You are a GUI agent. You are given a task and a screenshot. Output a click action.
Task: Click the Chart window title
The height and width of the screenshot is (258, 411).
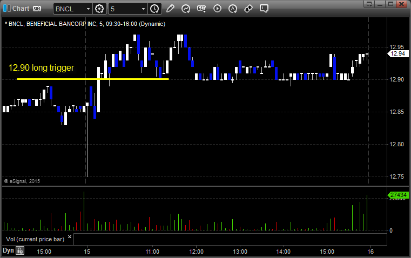click(21, 9)
